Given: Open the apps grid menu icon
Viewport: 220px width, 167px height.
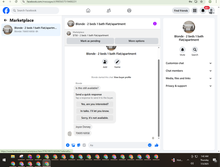Looking at the screenshot, I should pyautogui.click(x=194, y=11).
